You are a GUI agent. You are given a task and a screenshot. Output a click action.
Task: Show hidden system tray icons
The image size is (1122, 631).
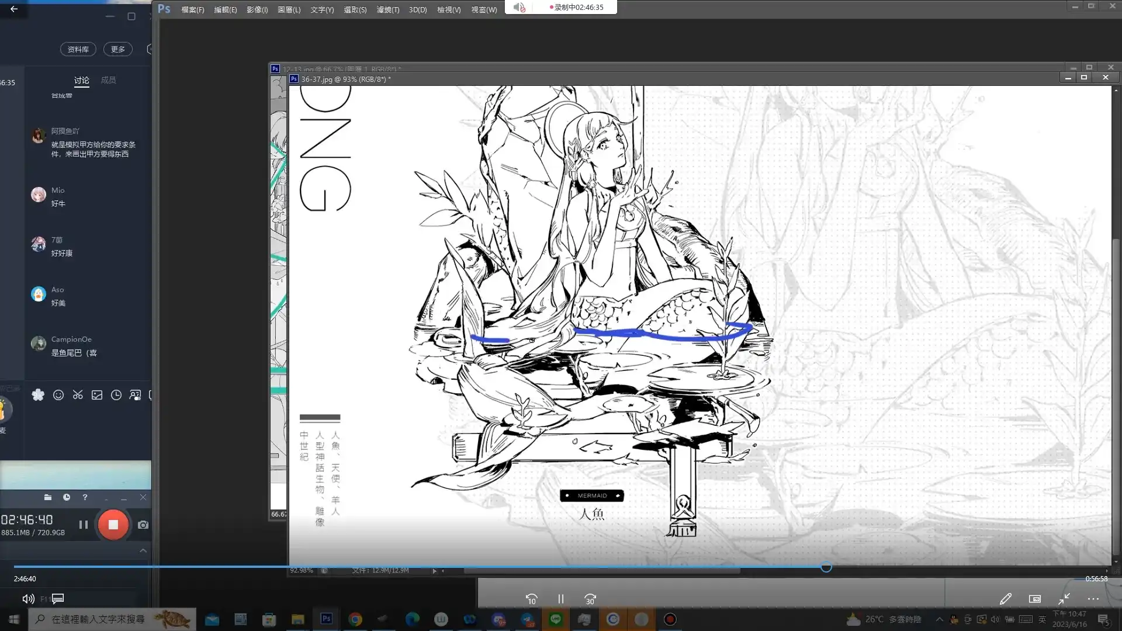pos(939,619)
